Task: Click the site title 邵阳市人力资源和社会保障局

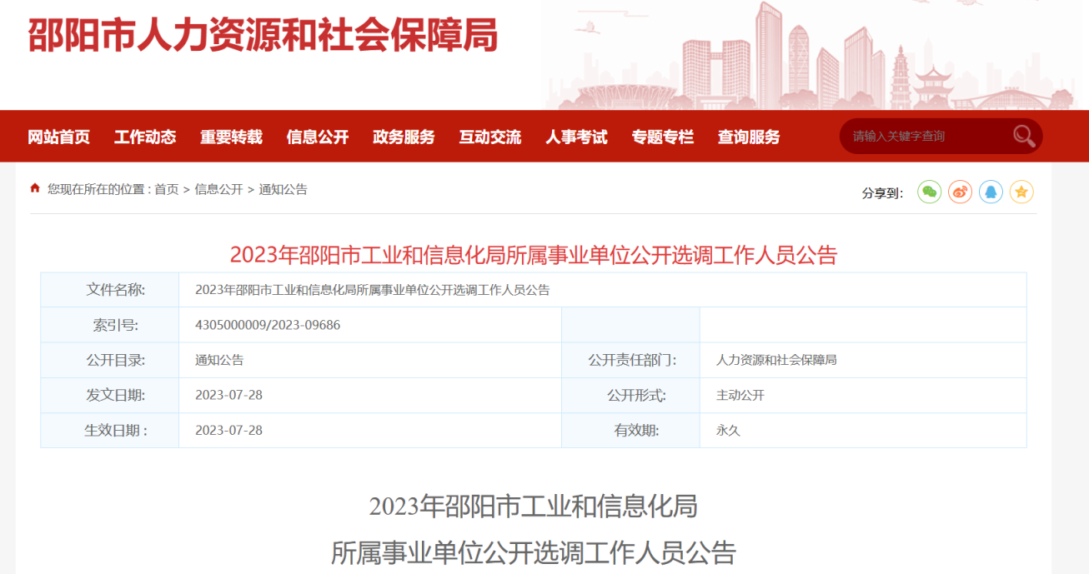Action: tap(263, 35)
